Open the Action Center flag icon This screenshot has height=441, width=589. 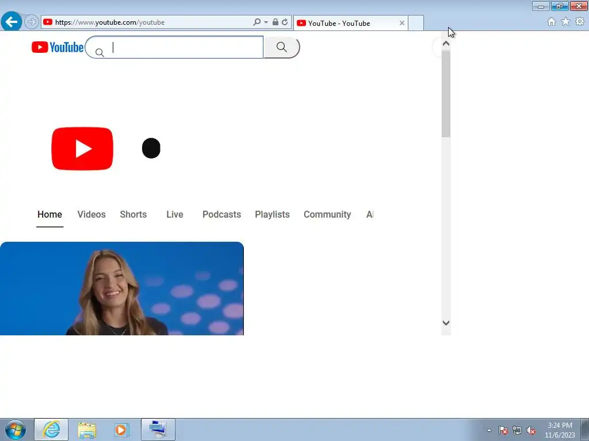(x=503, y=431)
